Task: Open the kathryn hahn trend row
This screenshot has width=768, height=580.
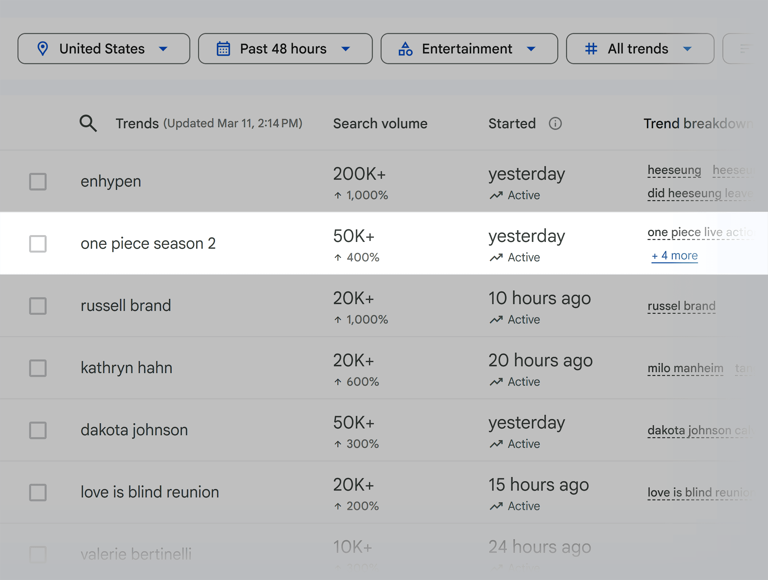Action: [x=126, y=368]
